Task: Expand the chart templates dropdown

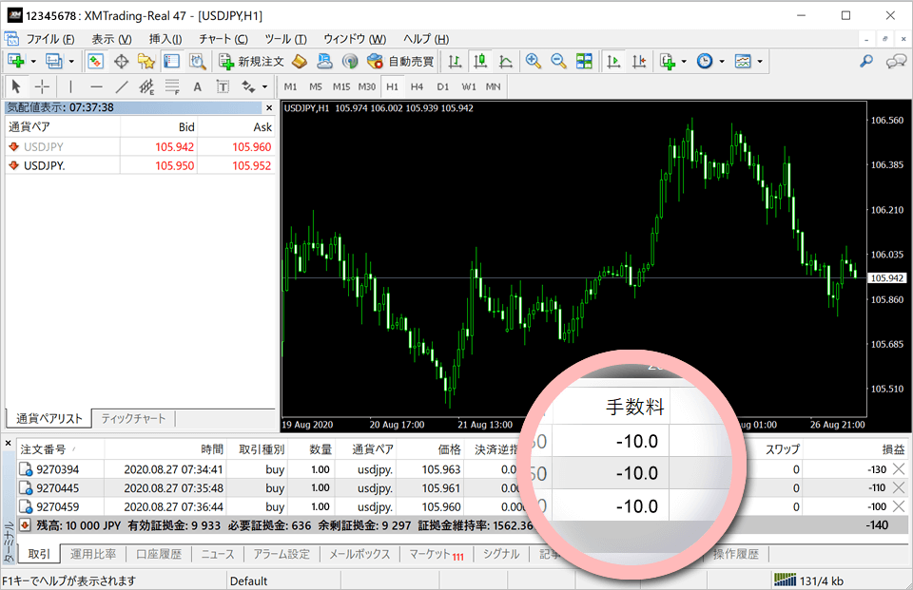Action: [x=760, y=62]
